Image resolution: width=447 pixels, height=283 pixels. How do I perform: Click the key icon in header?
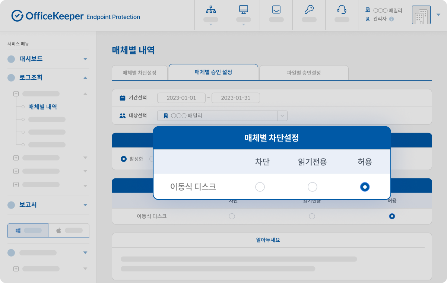[309, 10]
